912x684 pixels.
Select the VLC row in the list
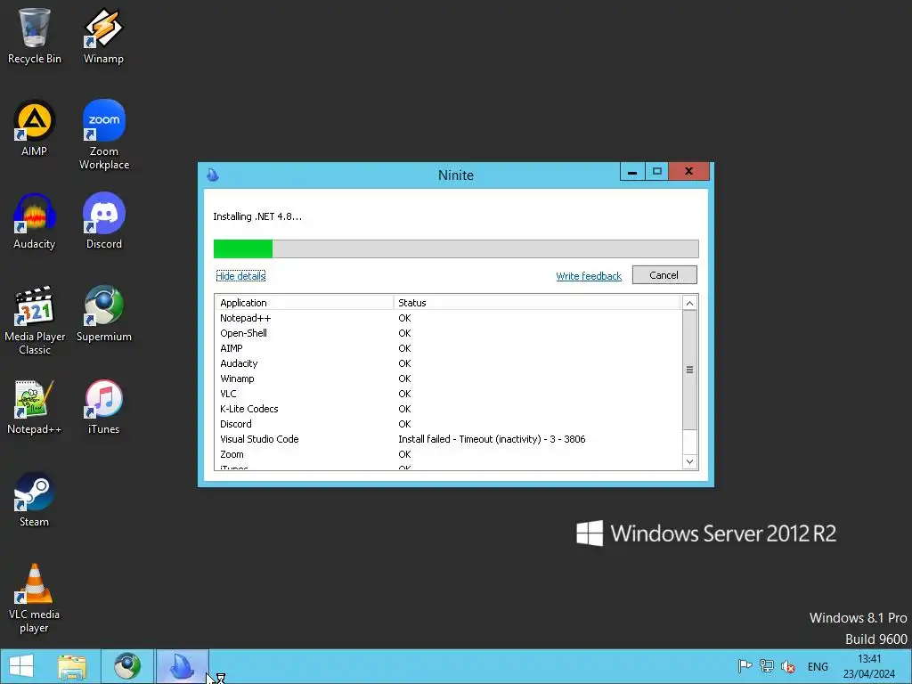448,394
